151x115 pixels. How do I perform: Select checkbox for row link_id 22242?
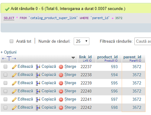5,107
